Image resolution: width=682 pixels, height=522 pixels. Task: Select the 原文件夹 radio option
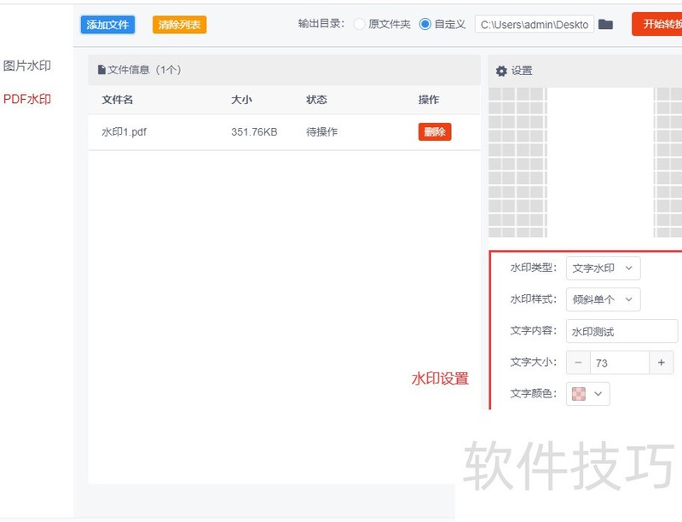pos(360,25)
